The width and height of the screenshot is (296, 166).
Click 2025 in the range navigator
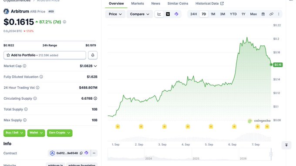pos(196,159)
